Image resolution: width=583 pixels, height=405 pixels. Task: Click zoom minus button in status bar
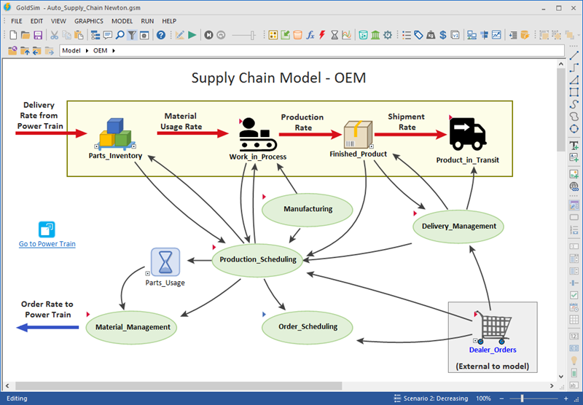(x=501, y=398)
